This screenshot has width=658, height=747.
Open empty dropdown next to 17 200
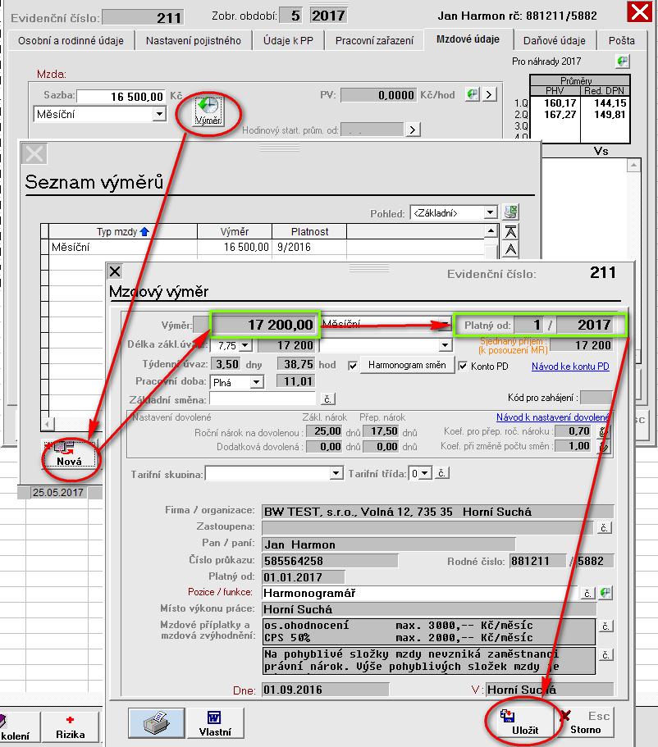coord(445,345)
